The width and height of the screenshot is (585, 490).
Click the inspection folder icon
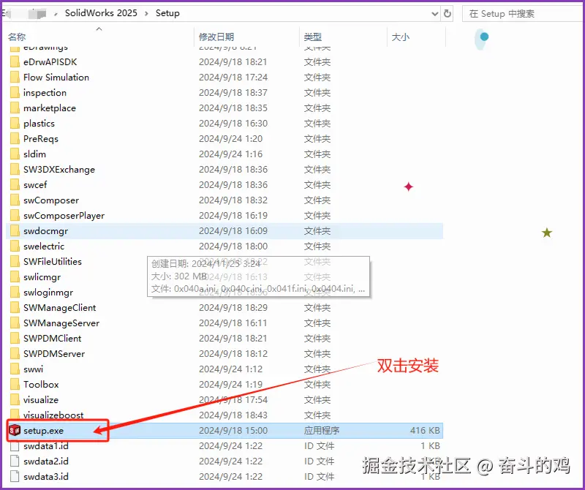click(15, 93)
